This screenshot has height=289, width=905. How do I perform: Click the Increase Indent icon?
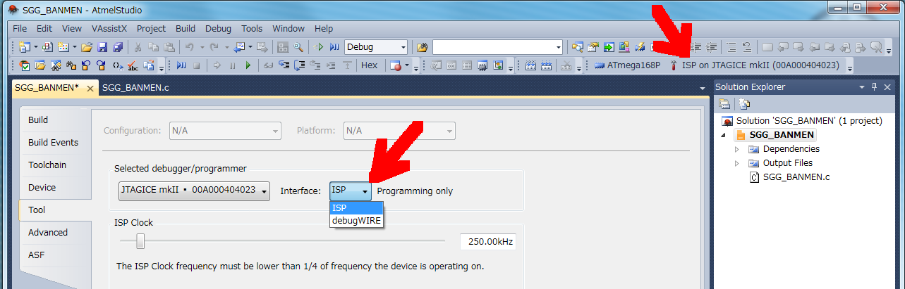click(x=712, y=47)
